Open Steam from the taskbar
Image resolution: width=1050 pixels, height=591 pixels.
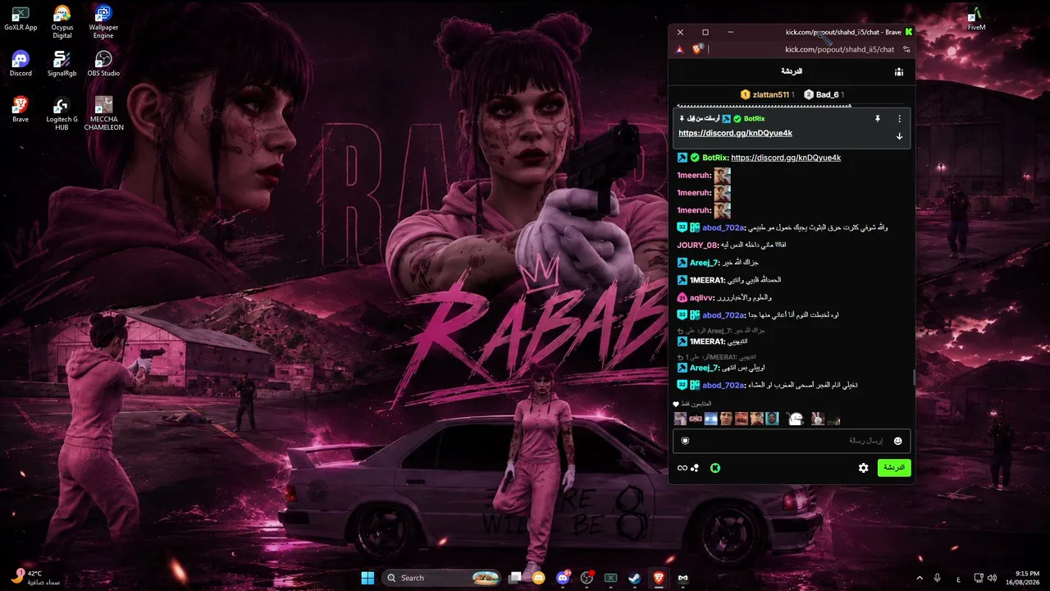tap(635, 578)
